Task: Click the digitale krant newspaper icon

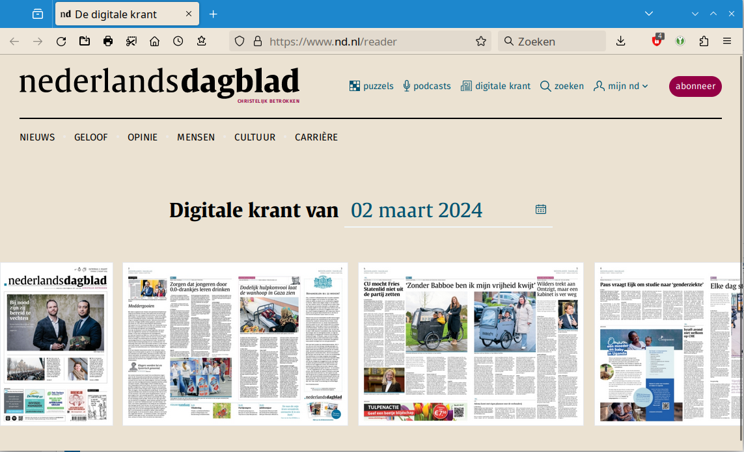Action: pos(466,86)
